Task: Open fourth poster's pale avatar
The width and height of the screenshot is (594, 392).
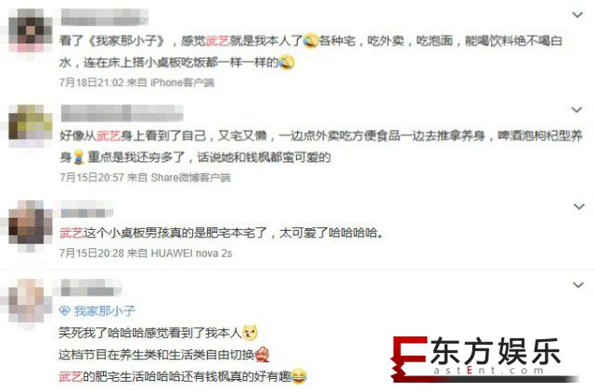Action: (29, 302)
